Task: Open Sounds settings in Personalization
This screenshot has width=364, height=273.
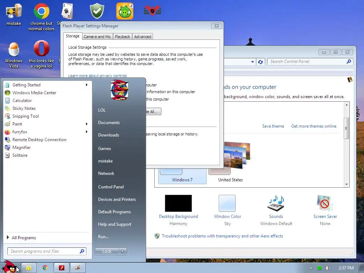Action: (276, 210)
